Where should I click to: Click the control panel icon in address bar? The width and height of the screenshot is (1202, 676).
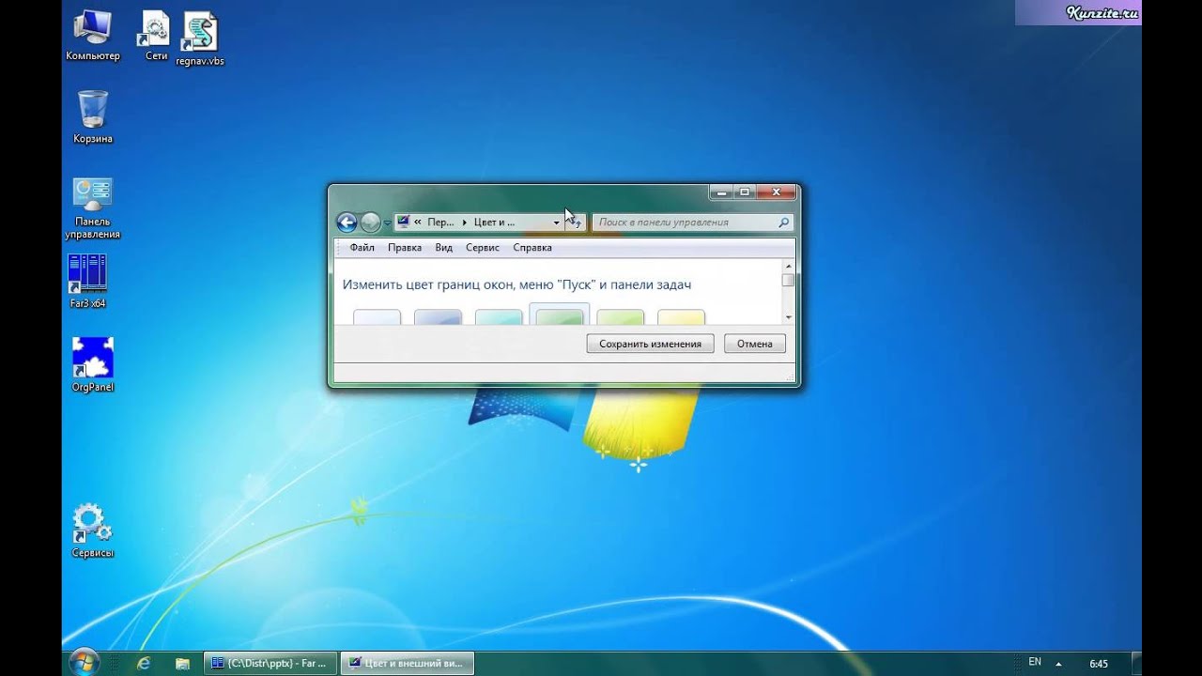pos(404,223)
